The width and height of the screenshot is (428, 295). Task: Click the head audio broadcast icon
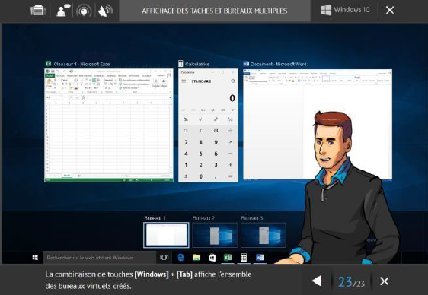[84, 11]
